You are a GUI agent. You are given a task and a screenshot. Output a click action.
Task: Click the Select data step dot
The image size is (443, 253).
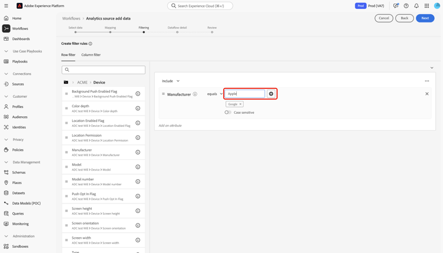click(x=76, y=32)
